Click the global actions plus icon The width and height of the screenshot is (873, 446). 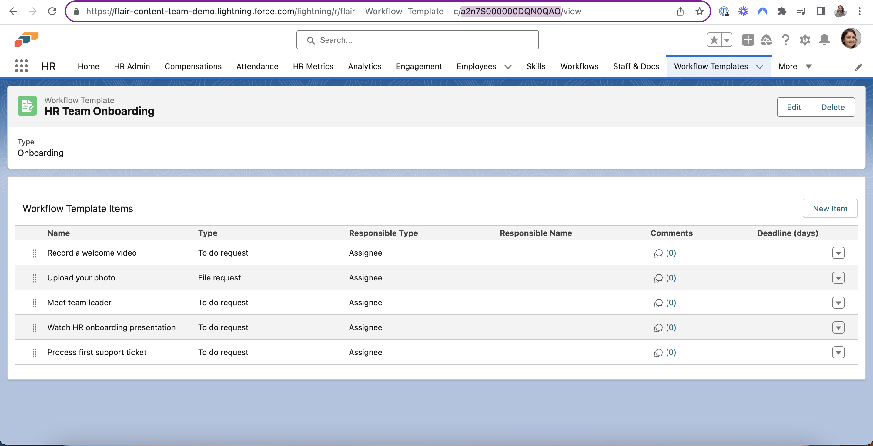point(748,40)
